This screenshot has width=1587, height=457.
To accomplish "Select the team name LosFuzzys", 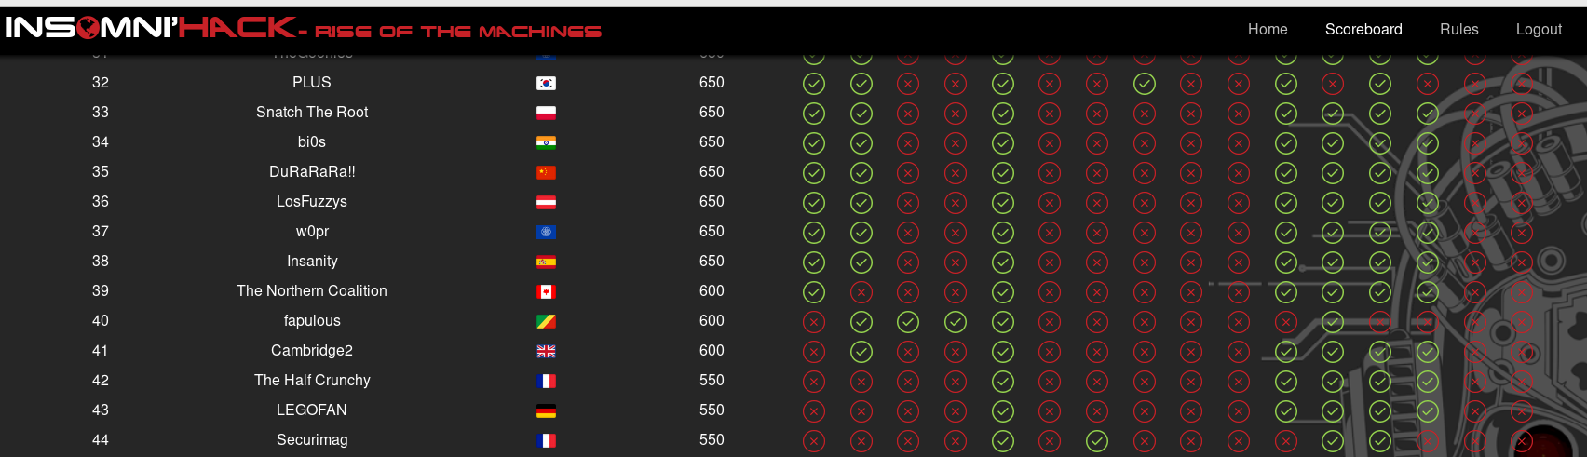I will [312, 202].
